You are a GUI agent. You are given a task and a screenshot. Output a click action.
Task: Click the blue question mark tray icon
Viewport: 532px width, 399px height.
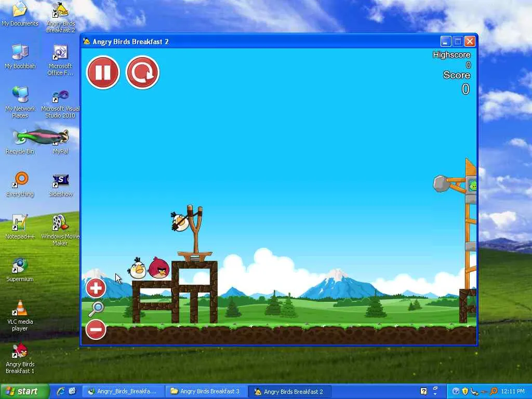456,391
